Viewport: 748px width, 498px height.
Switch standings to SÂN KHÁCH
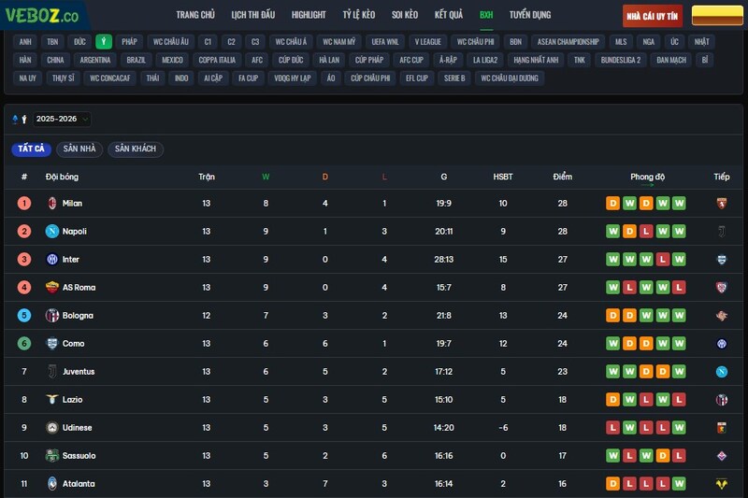(136, 149)
